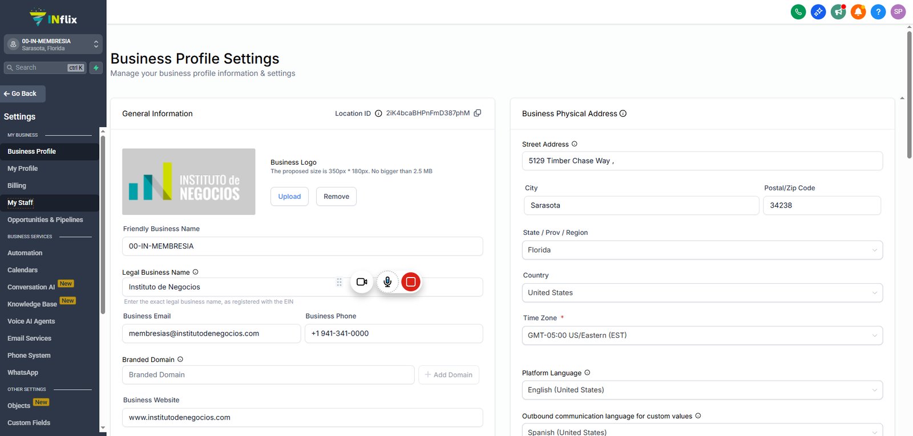Viewport: 913px width, 436px height.
Task: Click the Platform Language info icon
Action: (x=587, y=373)
